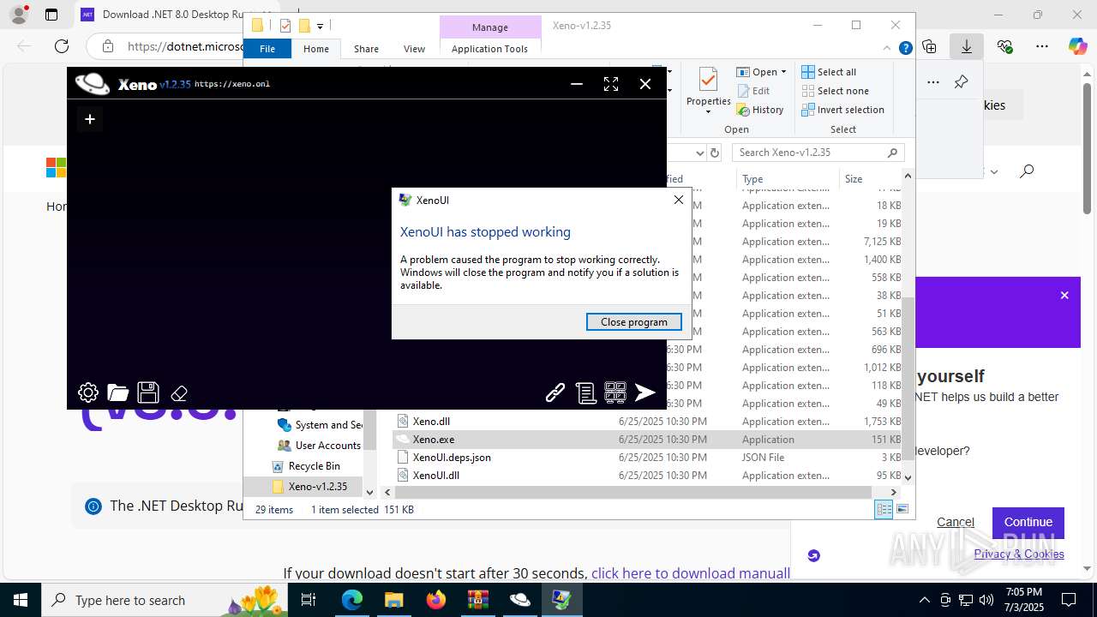
Task: Click the Search Xeno-v1.2.35 field
Action: pyautogui.click(x=818, y=153)
